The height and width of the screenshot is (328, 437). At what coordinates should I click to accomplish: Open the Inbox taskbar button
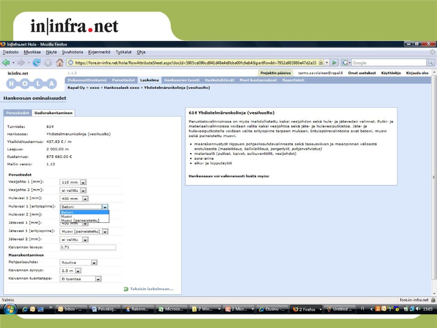(71, 309)
